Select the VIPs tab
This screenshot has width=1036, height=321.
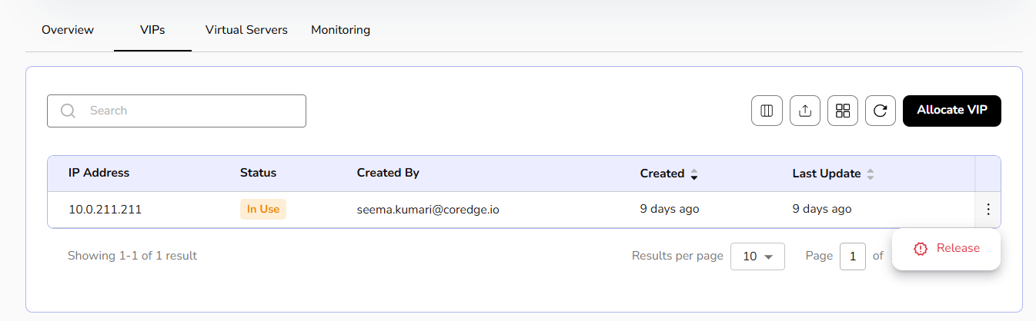[152, 30]
